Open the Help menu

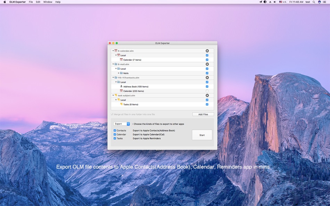pos(58,2)
